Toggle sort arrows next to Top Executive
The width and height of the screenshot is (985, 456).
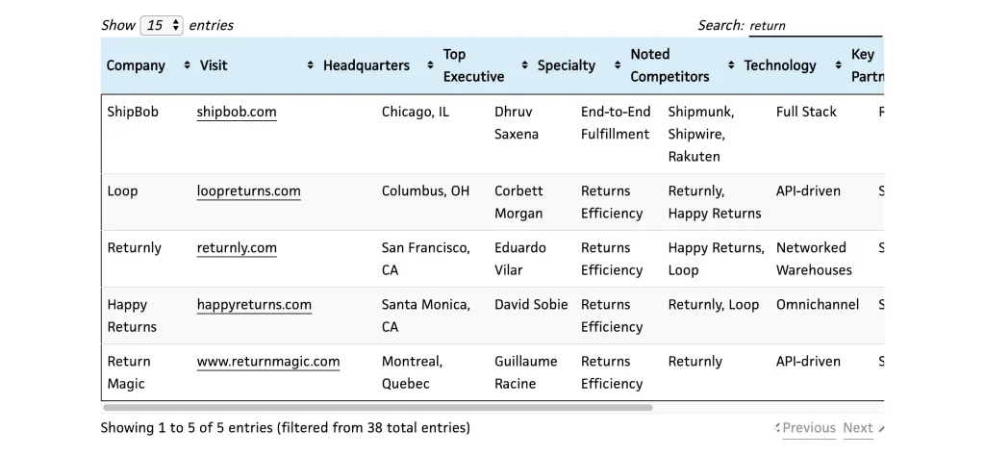tap(524, 65)
